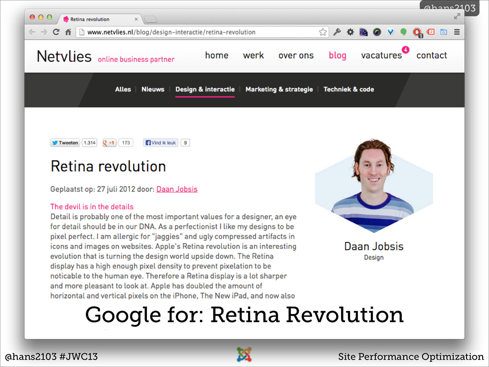Click the red adblock extension icon
The width and height of the screenshot is (489, 367).
click(x=417, y=32)
